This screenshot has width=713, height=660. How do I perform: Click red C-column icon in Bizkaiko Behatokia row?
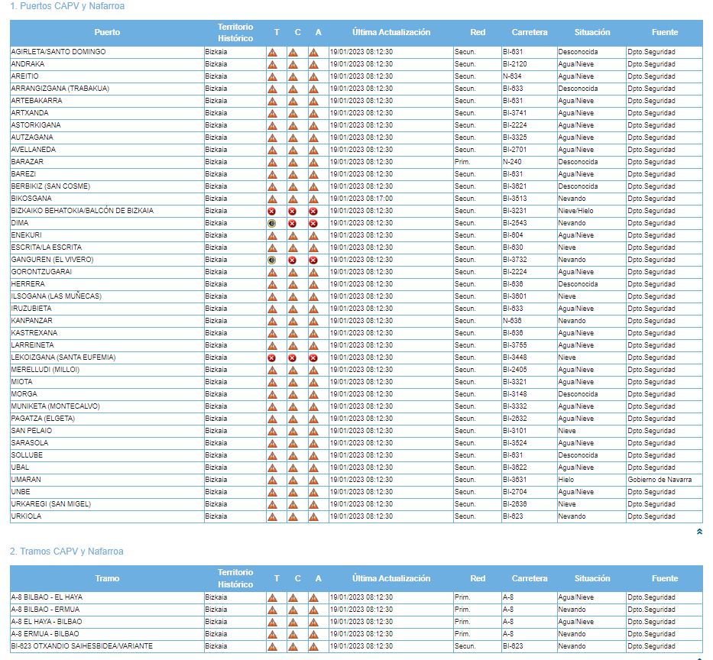click(293, 211)
